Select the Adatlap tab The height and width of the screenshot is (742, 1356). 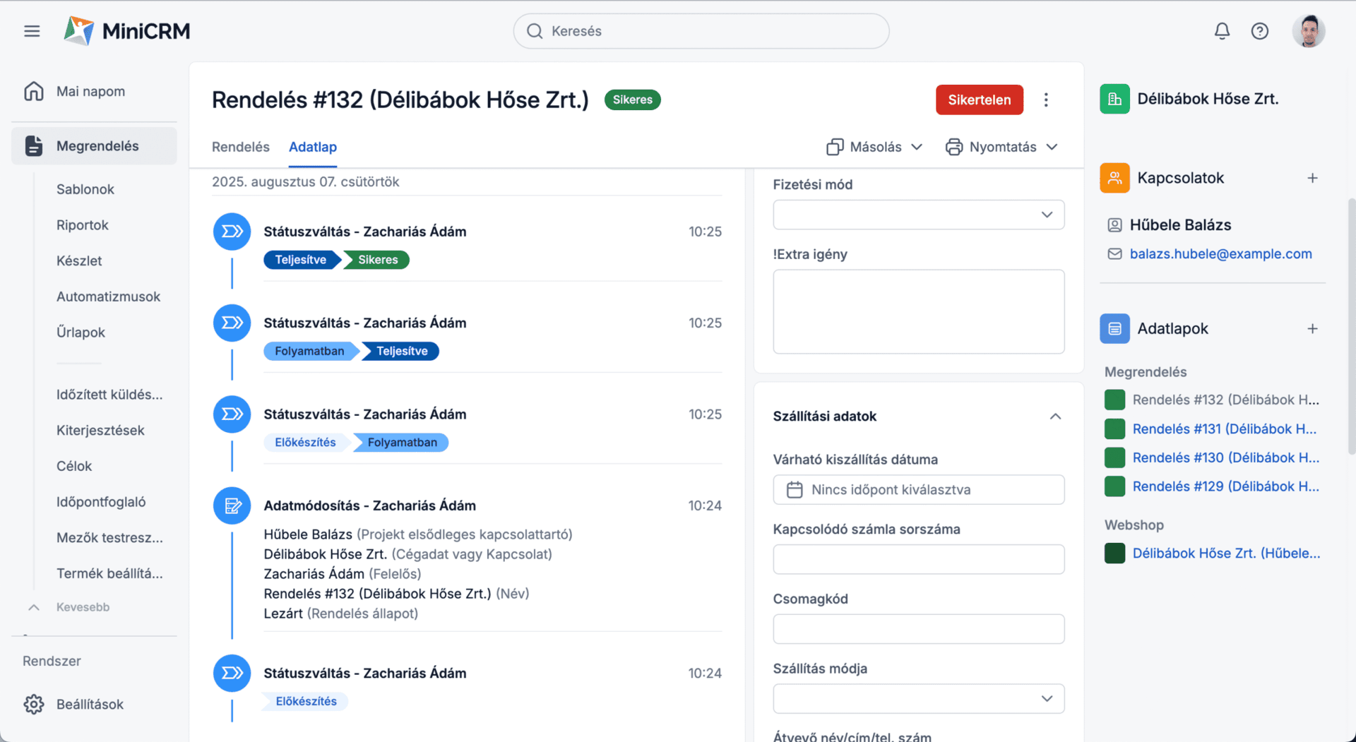tap(313, 147)
